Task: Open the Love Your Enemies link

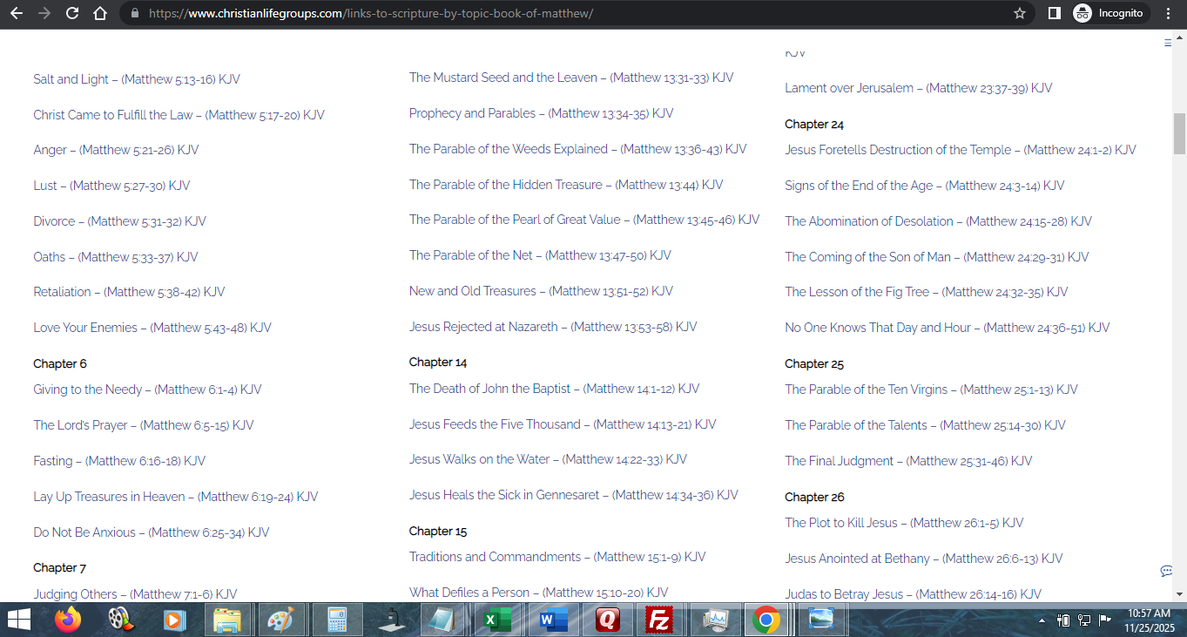Action: [152, 328]
